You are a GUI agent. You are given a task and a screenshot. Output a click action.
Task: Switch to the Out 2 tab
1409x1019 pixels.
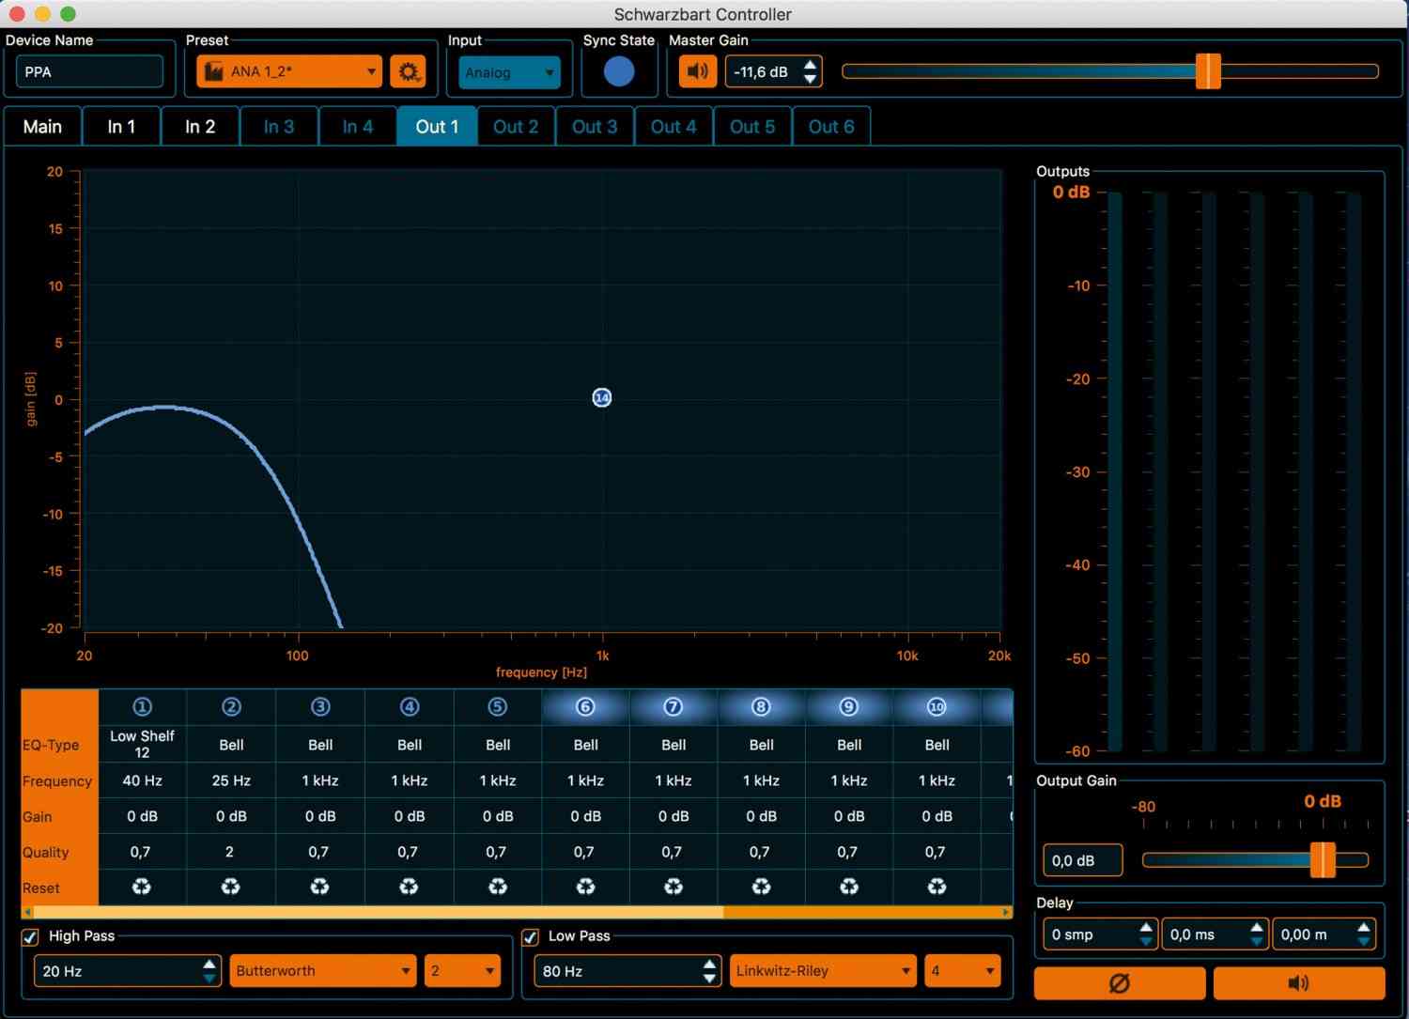[516, 127]
